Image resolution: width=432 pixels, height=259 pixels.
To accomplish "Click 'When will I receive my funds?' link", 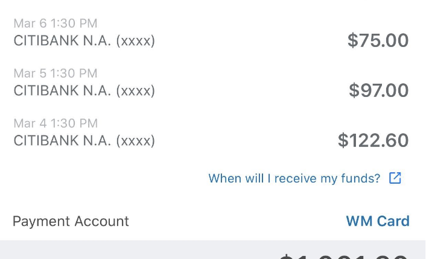I will pyautogui.click(x=294, y=178).
